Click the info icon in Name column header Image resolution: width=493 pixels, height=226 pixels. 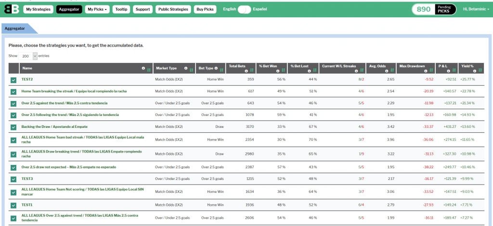click(x=143, y=68)
